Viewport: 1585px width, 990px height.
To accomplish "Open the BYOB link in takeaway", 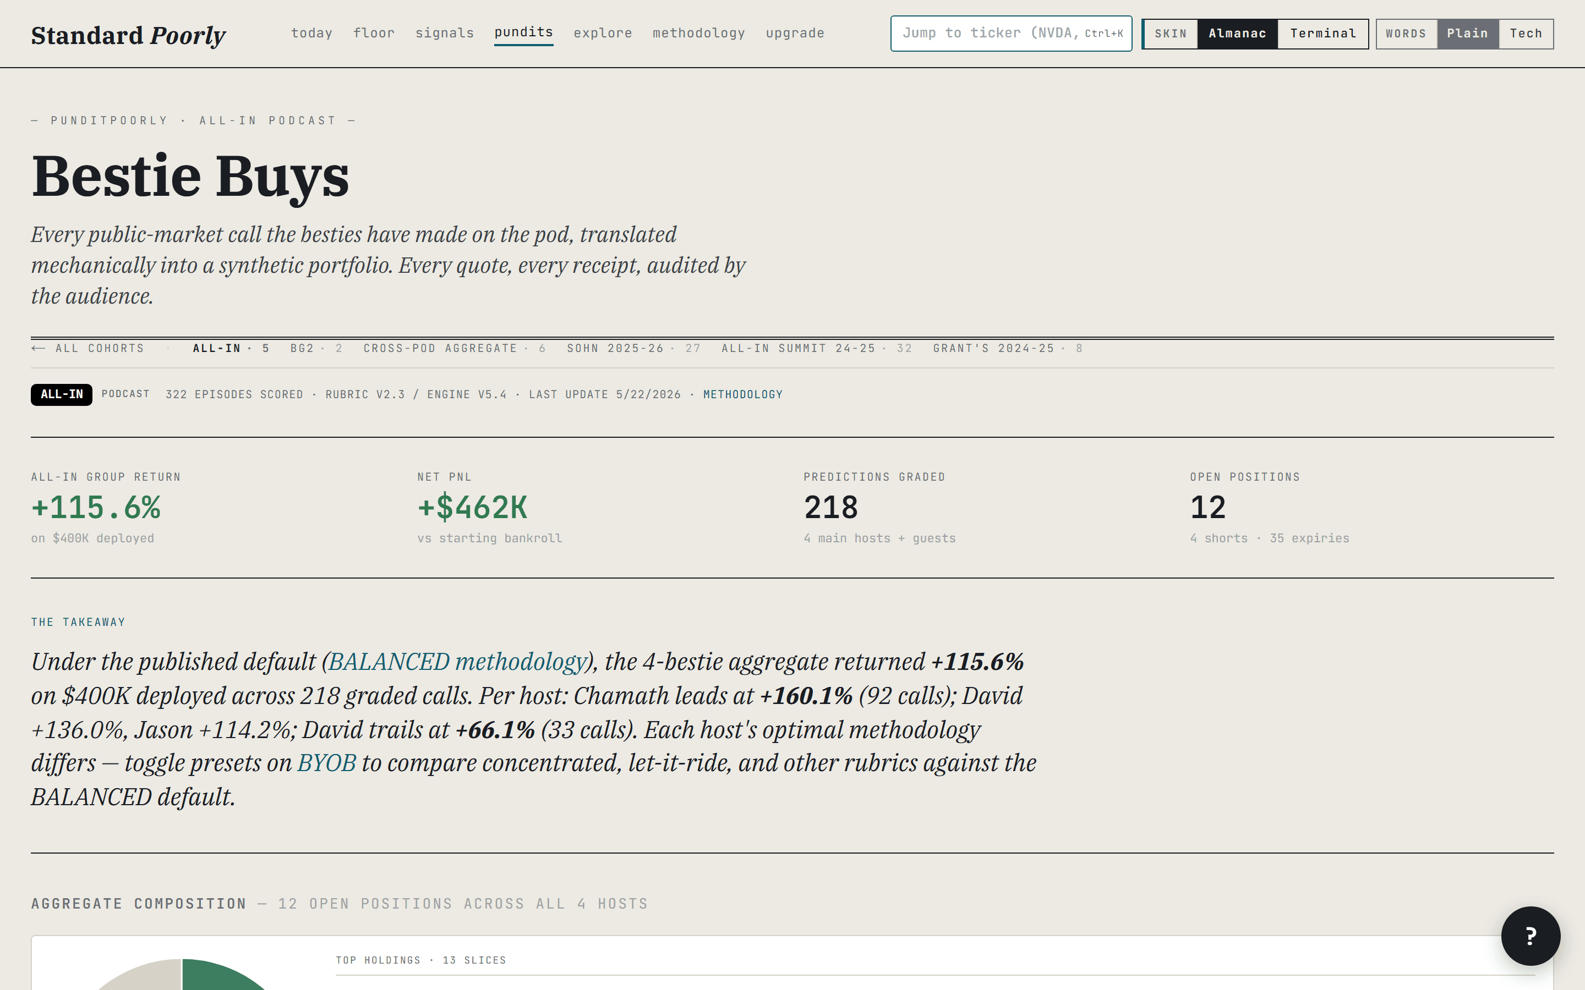I will click(x=327, y=763).
